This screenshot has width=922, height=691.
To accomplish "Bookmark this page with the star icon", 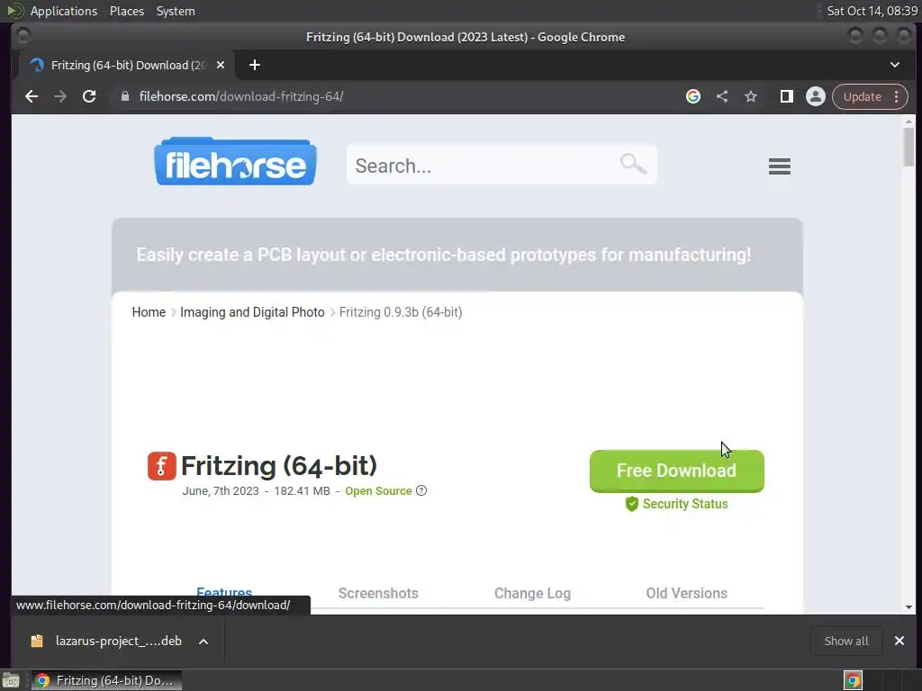I will coord(751,97).
